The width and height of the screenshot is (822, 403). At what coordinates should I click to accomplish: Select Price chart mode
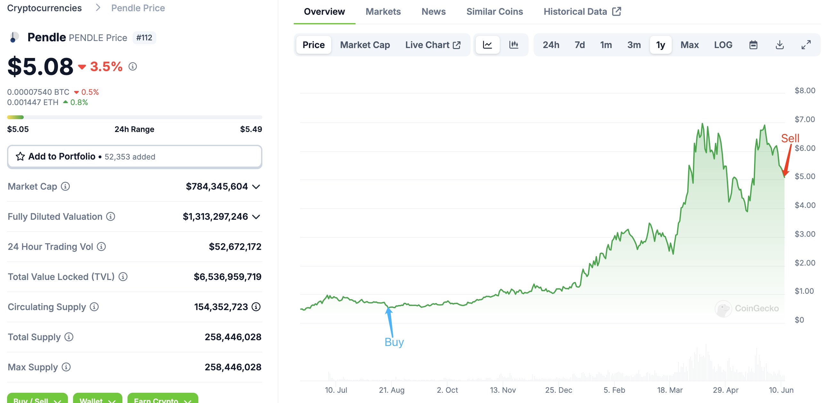point(314,45)
